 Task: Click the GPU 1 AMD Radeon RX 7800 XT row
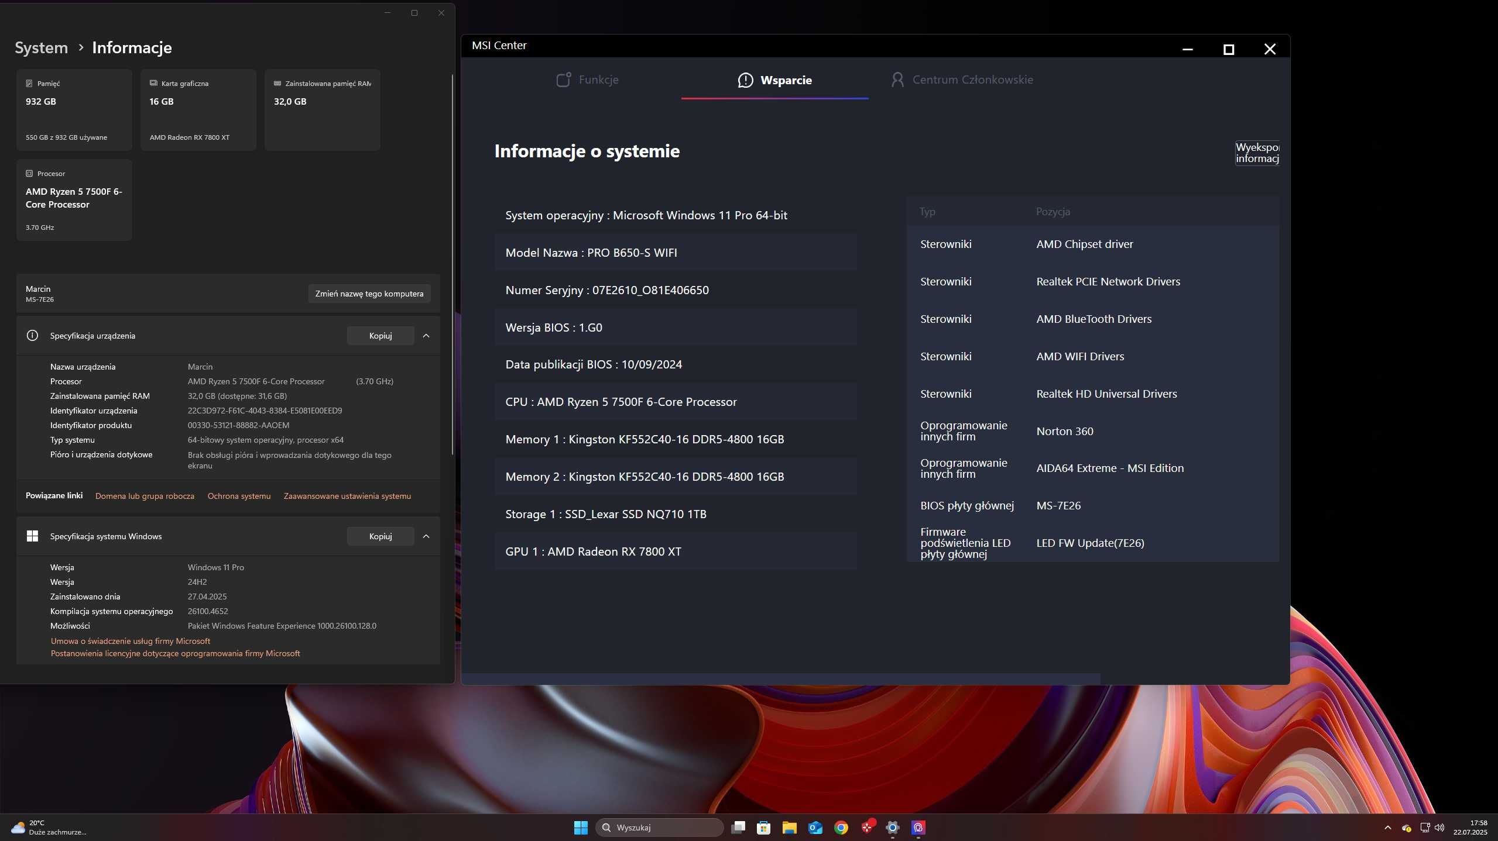pyautogui.click(x=676, y=552)
